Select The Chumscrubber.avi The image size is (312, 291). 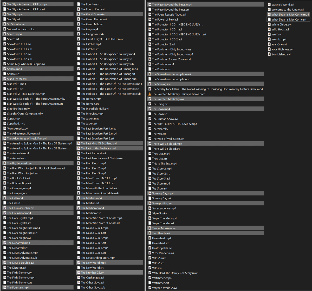38,208
